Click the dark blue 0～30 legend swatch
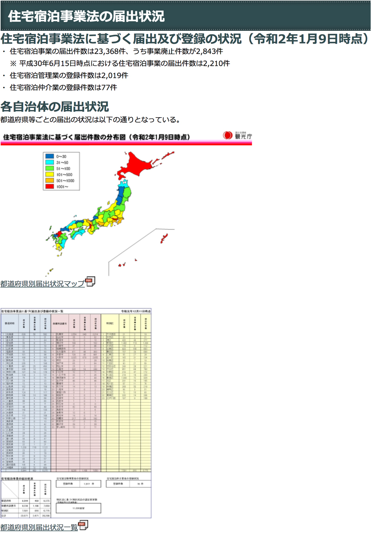This screenshot has width=371, height=536. (x=49, y=156)
